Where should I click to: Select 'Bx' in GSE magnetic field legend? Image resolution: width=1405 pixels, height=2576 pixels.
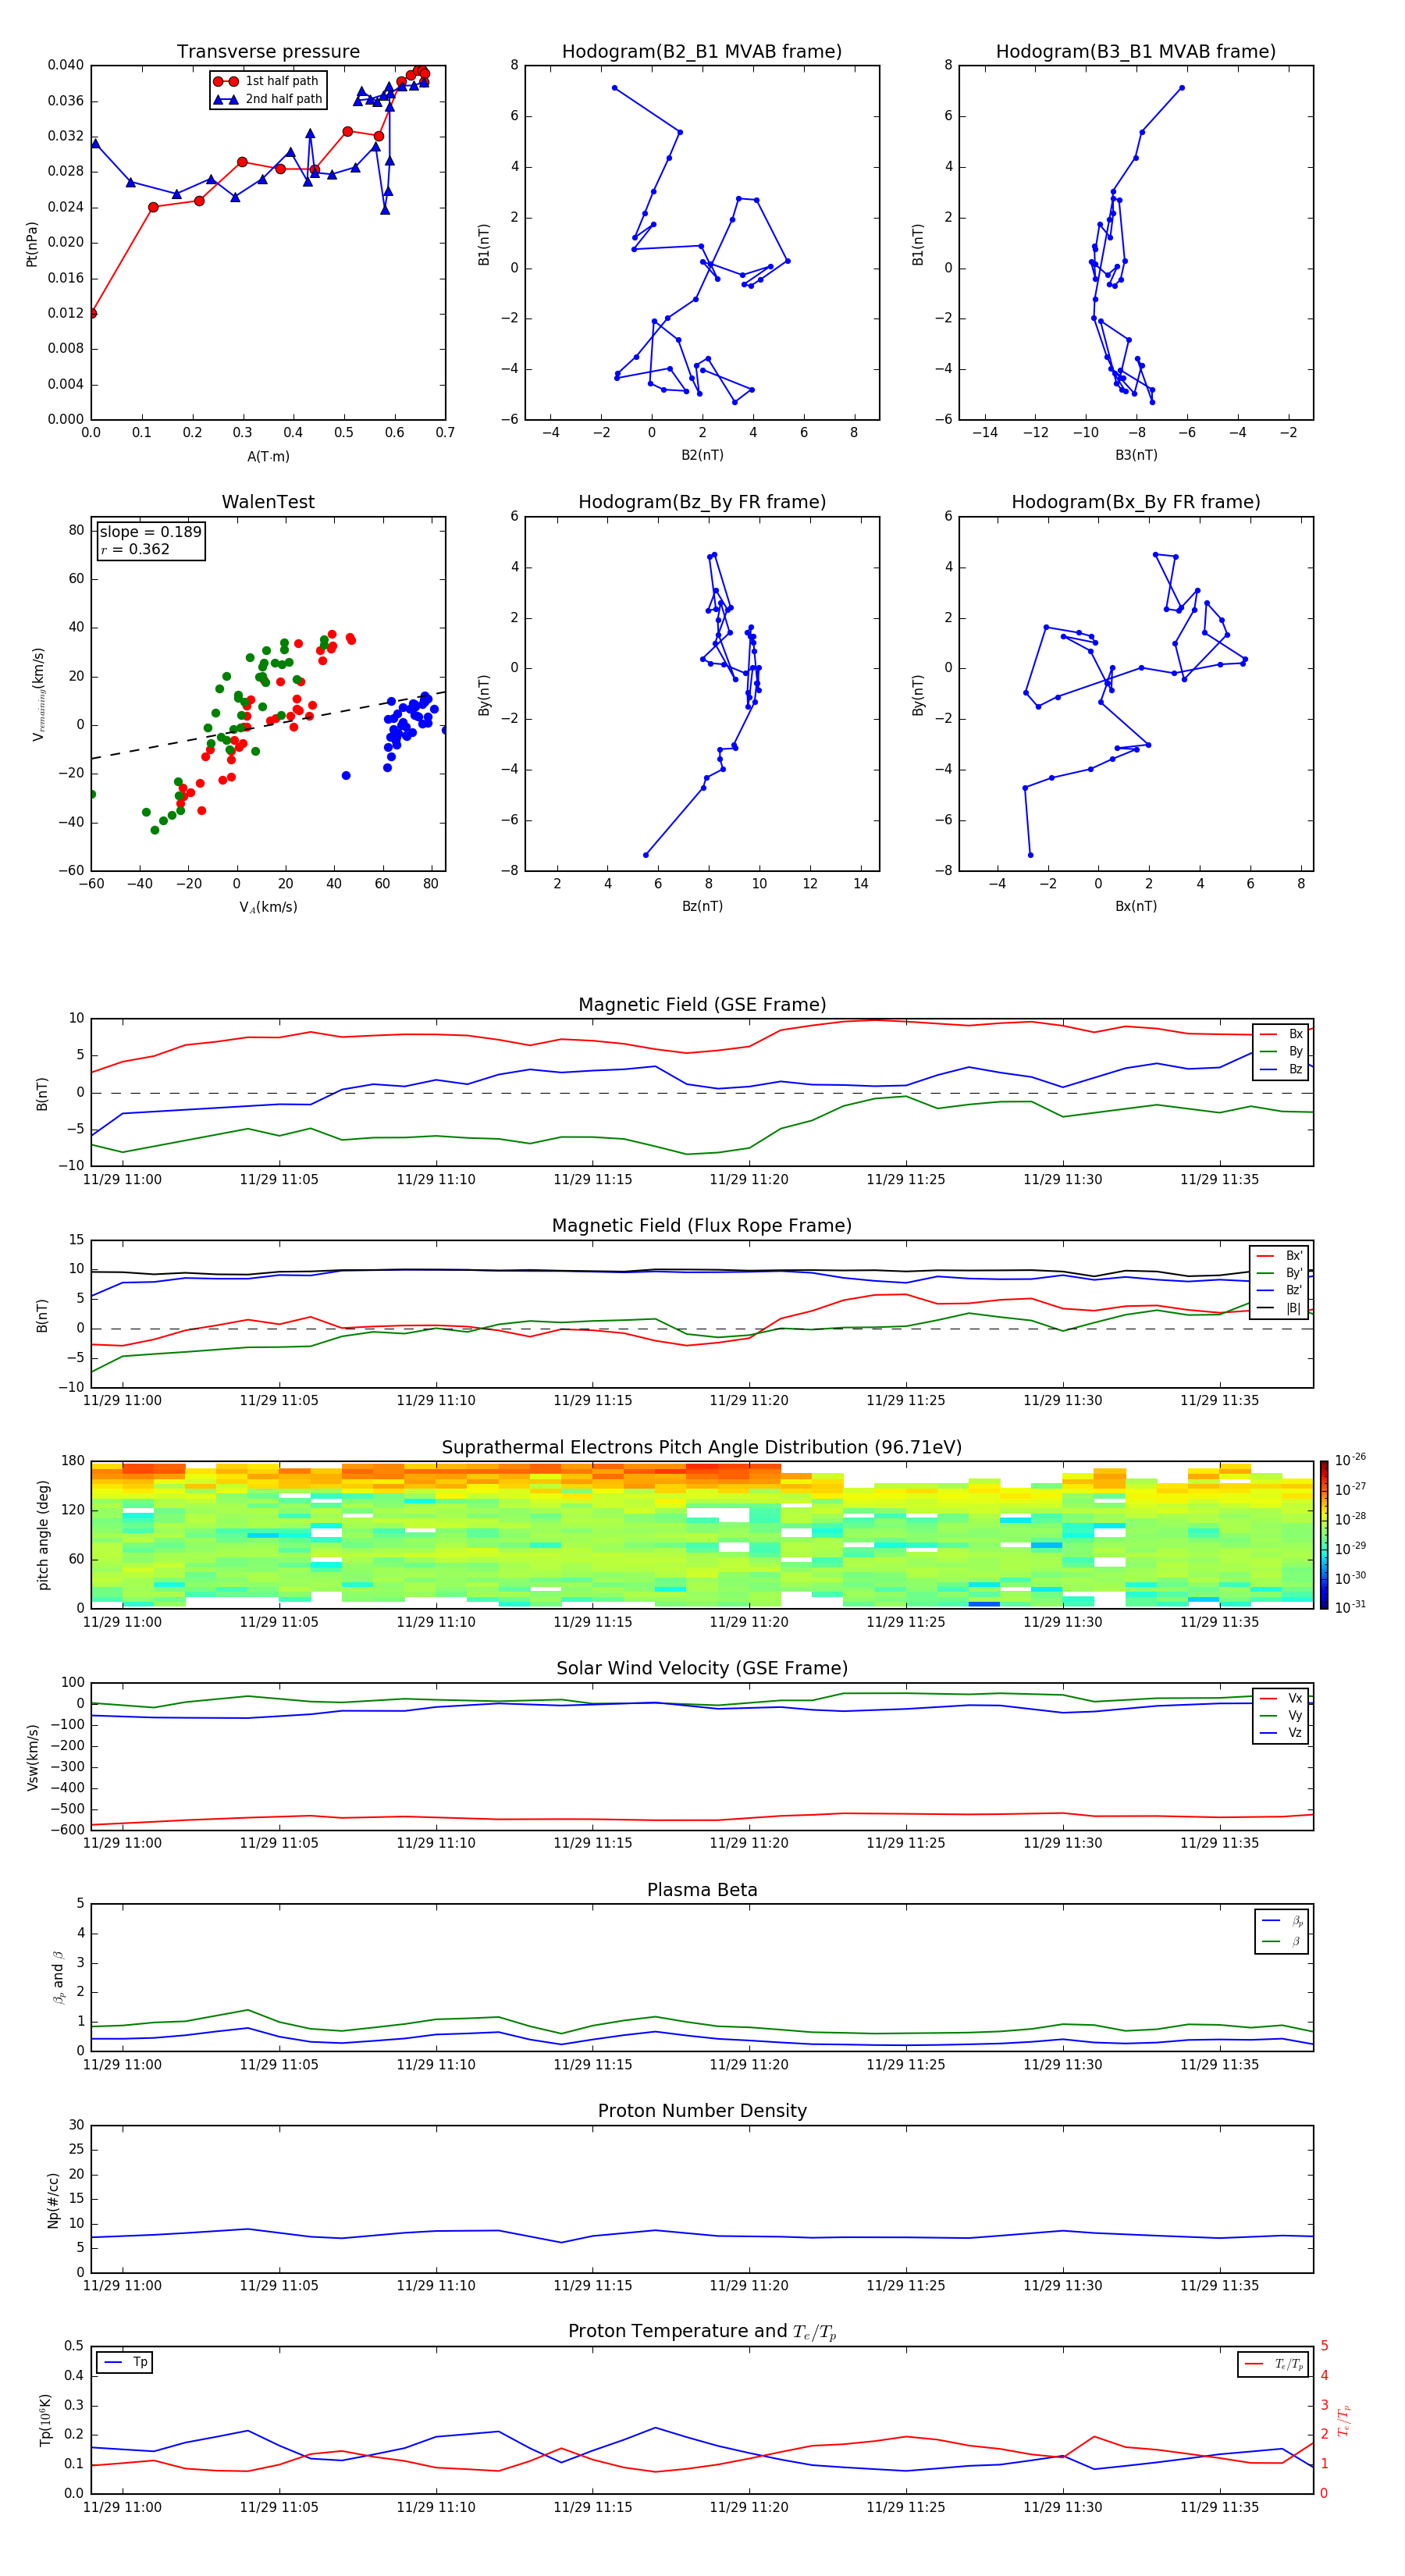pos(1282,1034)
